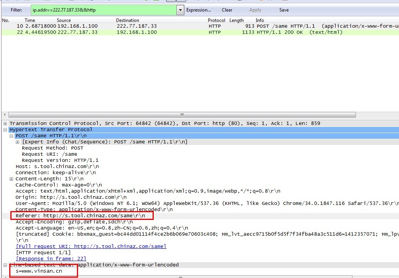
Task: Select the Accept-Language header line
Action: coord(102,228)
